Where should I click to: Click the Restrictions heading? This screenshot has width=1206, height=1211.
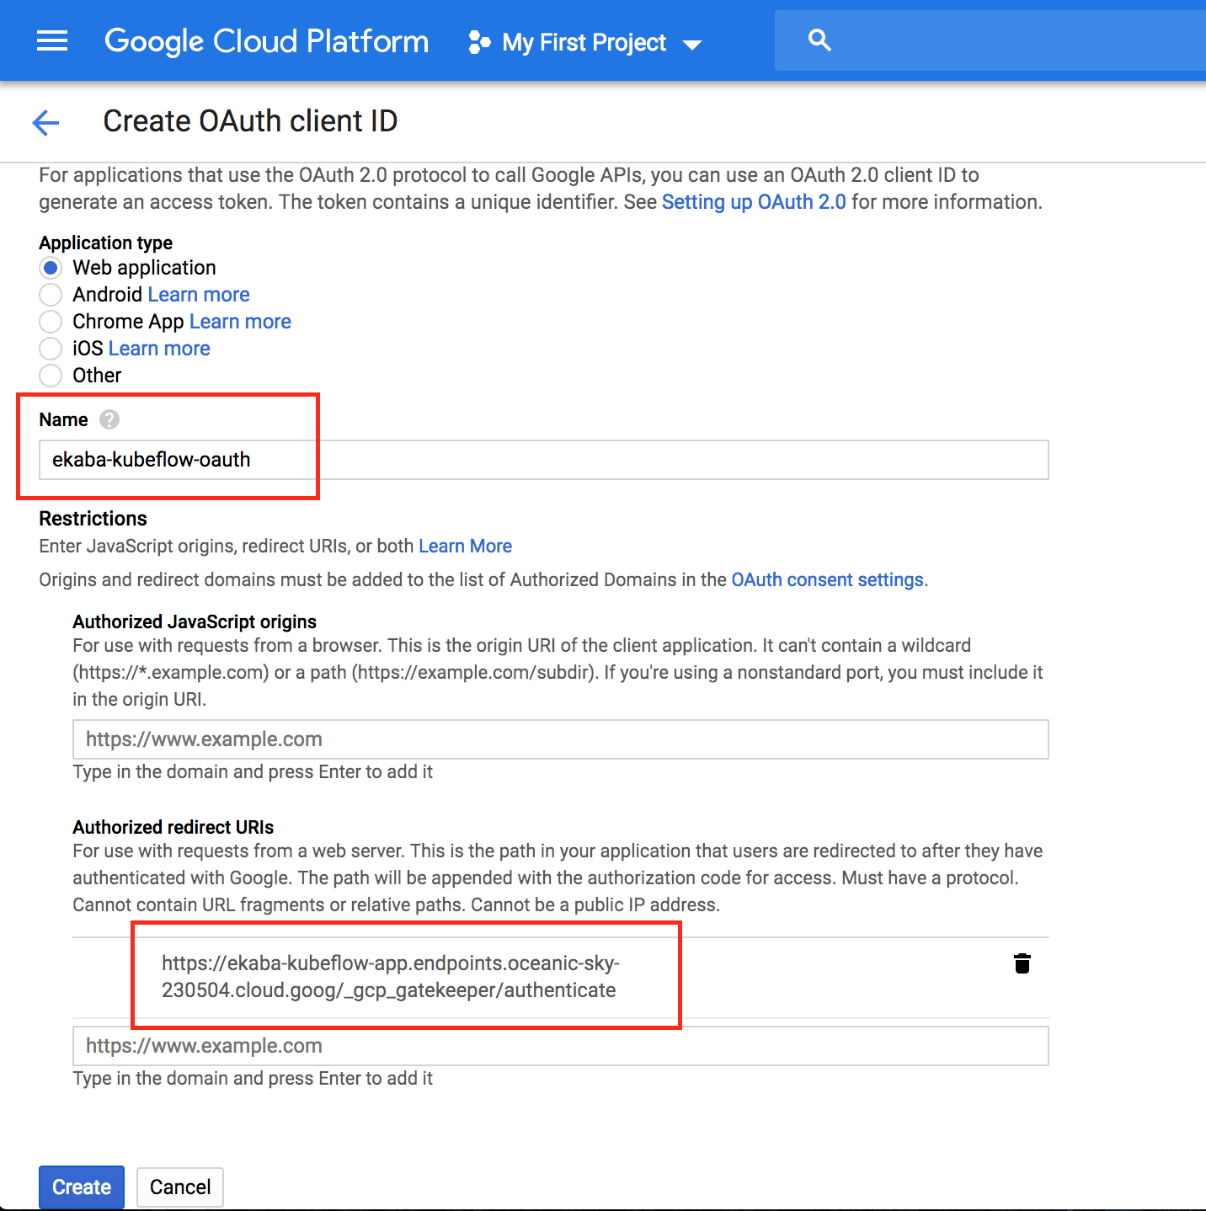coord(93,519)
